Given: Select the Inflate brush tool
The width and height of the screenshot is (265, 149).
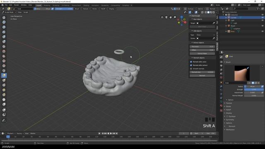Looking at the screenshot, I should (x=4, y=37).
